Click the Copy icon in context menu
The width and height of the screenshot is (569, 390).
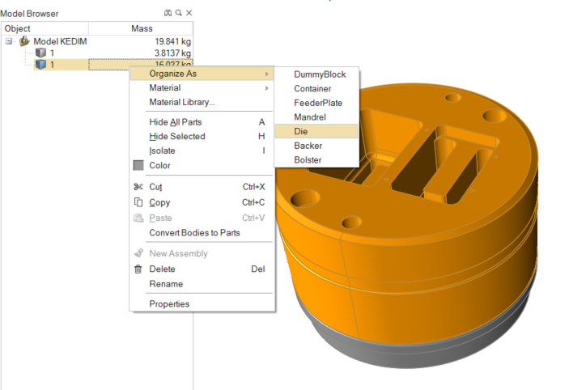pyautogui.click(x=138, y=202)
